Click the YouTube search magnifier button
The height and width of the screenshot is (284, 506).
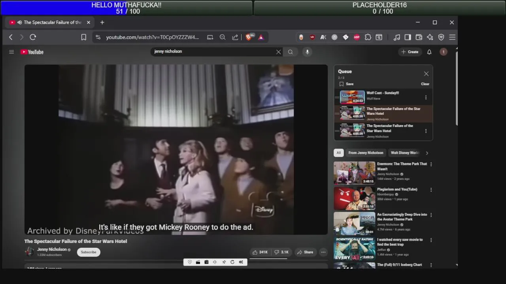coord(290,52)
